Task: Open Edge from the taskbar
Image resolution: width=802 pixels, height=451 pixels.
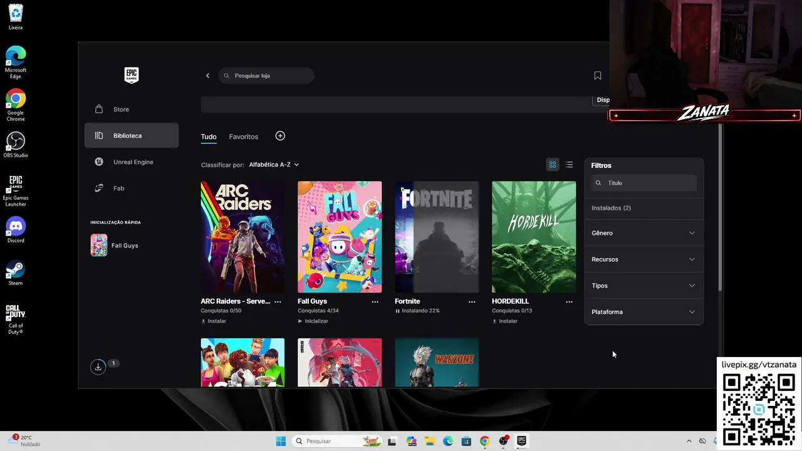Action: point(448,441)
